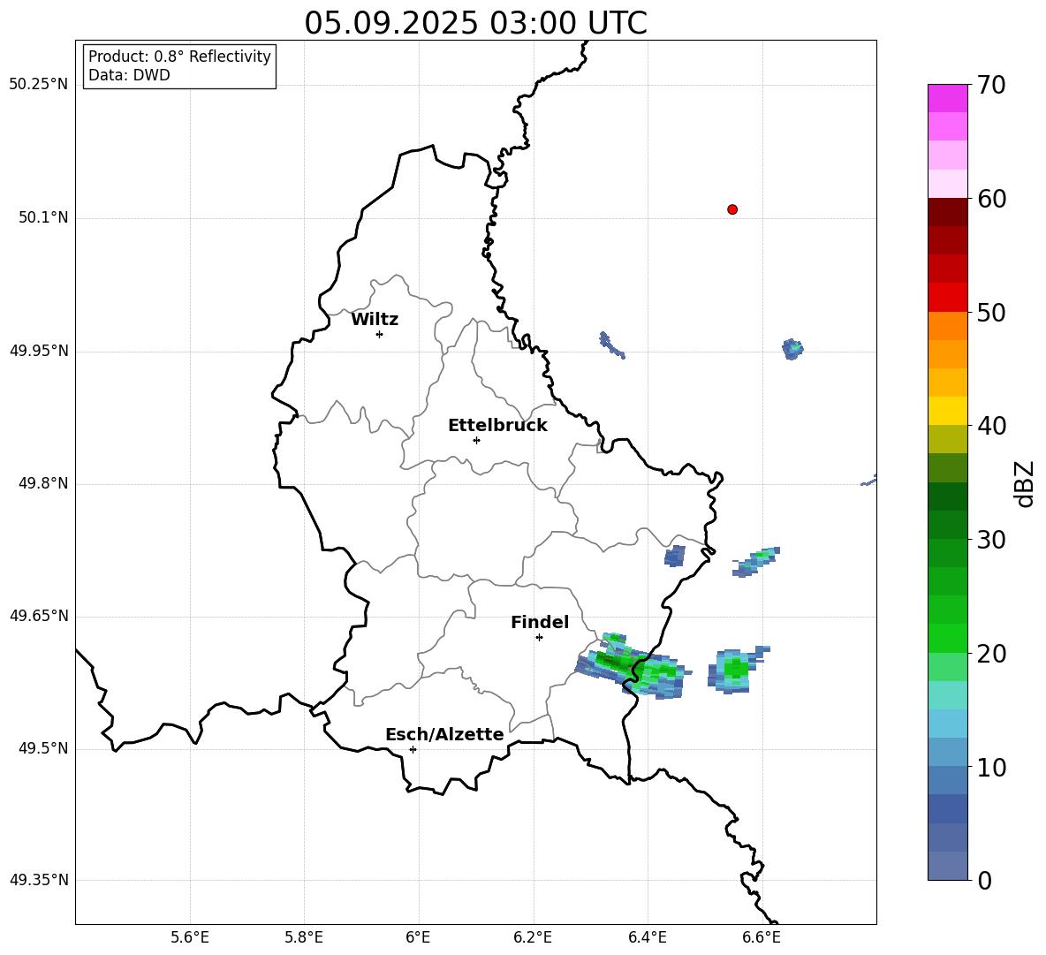The image size is (1046, 955).
Task: Click the 6.2°E longitude label
Action: point(533,937)
